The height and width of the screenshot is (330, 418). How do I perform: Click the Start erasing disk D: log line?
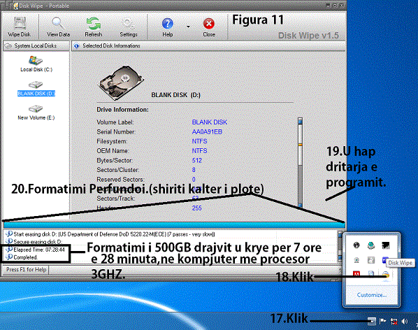(110, 234)
